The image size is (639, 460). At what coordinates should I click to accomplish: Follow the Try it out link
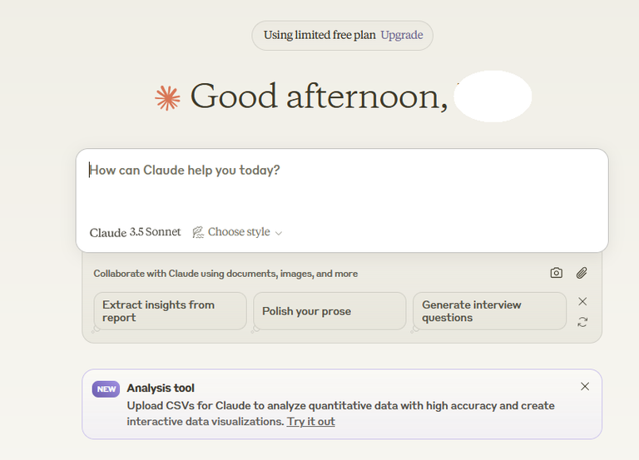[311, 421]
